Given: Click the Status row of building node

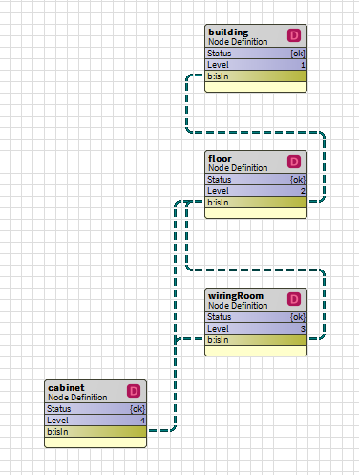Looking at the screenshot, I should (x=256, y=54).
